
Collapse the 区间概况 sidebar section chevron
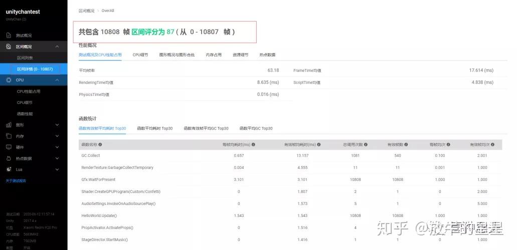pyautogui.click(x=57, y=46)
